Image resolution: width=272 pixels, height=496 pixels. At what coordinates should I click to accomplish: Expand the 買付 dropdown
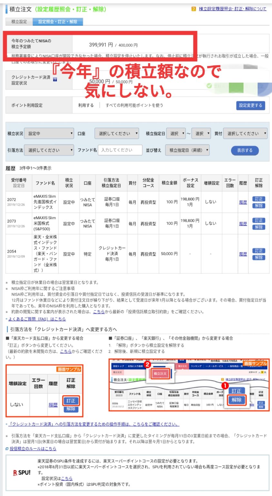coord(245,133)
